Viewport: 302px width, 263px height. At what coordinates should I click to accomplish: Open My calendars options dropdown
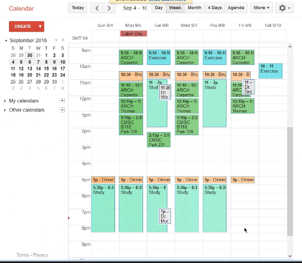62,100
